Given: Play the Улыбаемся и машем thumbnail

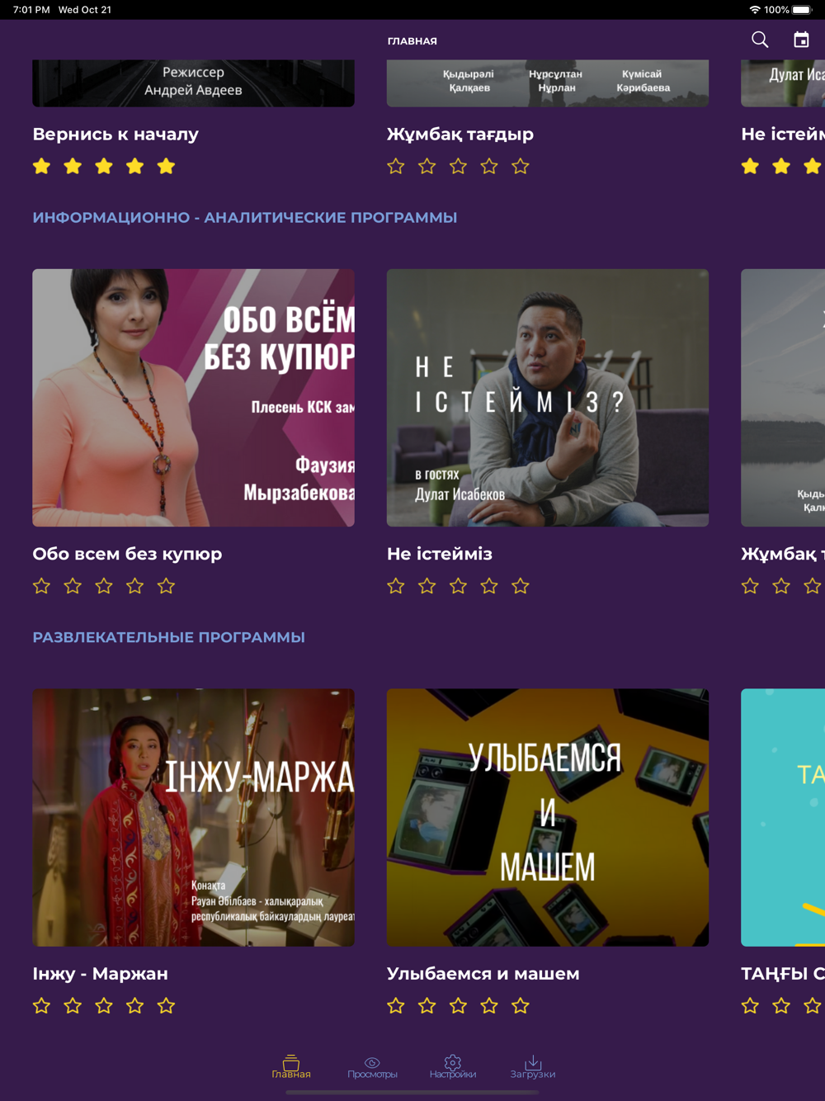Looking at the screenshot, I should pyautogui.click(x=548, y=818).
